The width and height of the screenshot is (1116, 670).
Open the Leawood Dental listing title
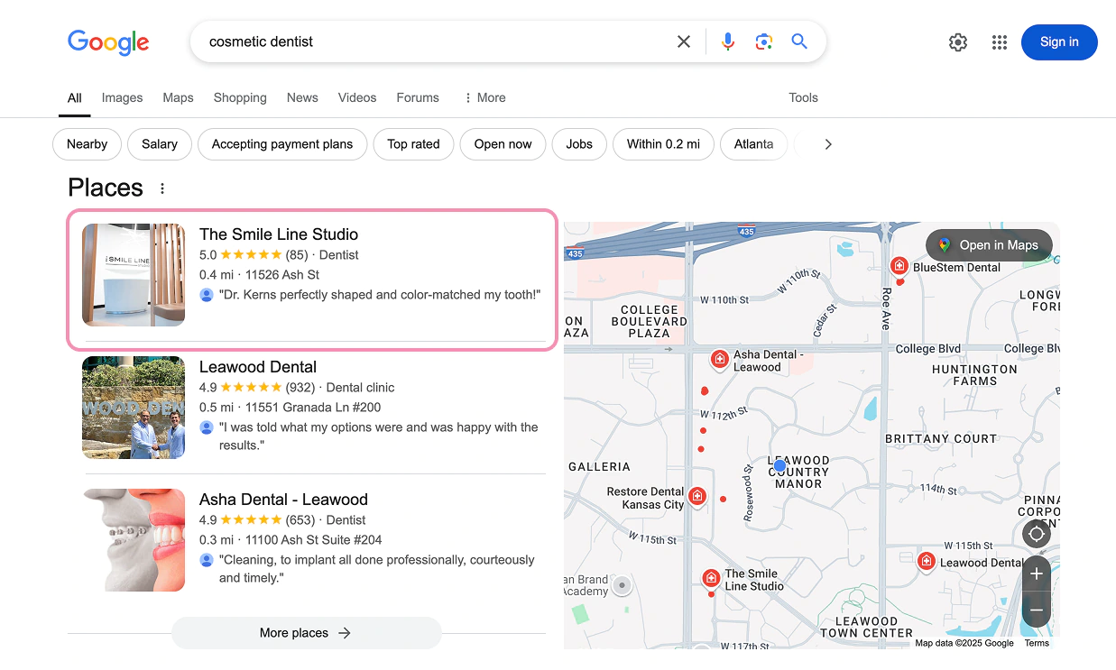[x=258, y=367]
